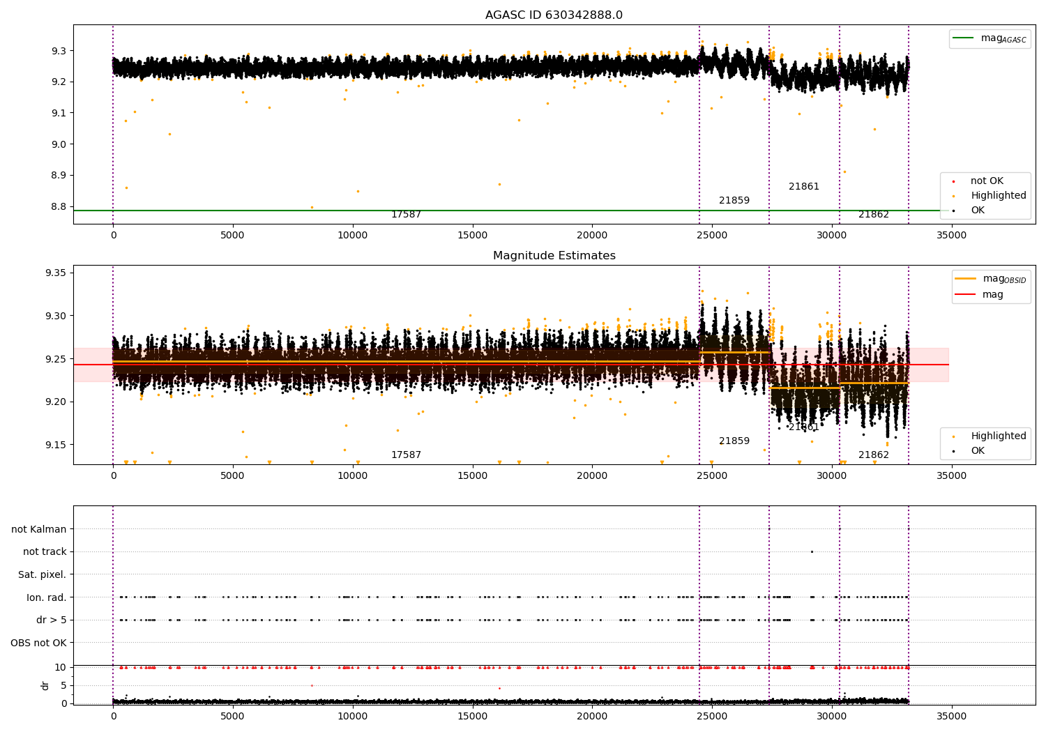This screenshot has width=1046, height=732.
Task: Click the 'Ion. rad.' row label
Action: (x=47, y=597)
